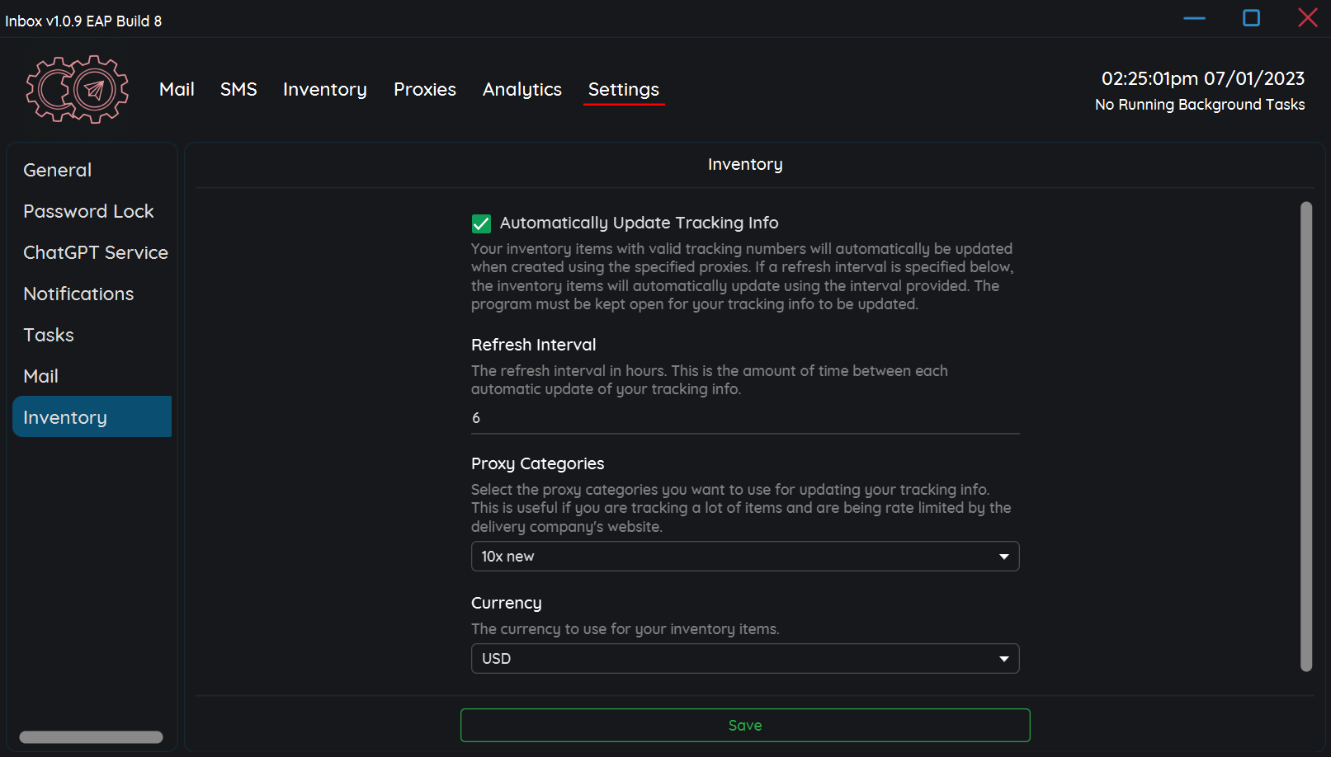This screenshot has width=1331, height=757.
Task: Open the Proxies tab
Action: point(424,89)
